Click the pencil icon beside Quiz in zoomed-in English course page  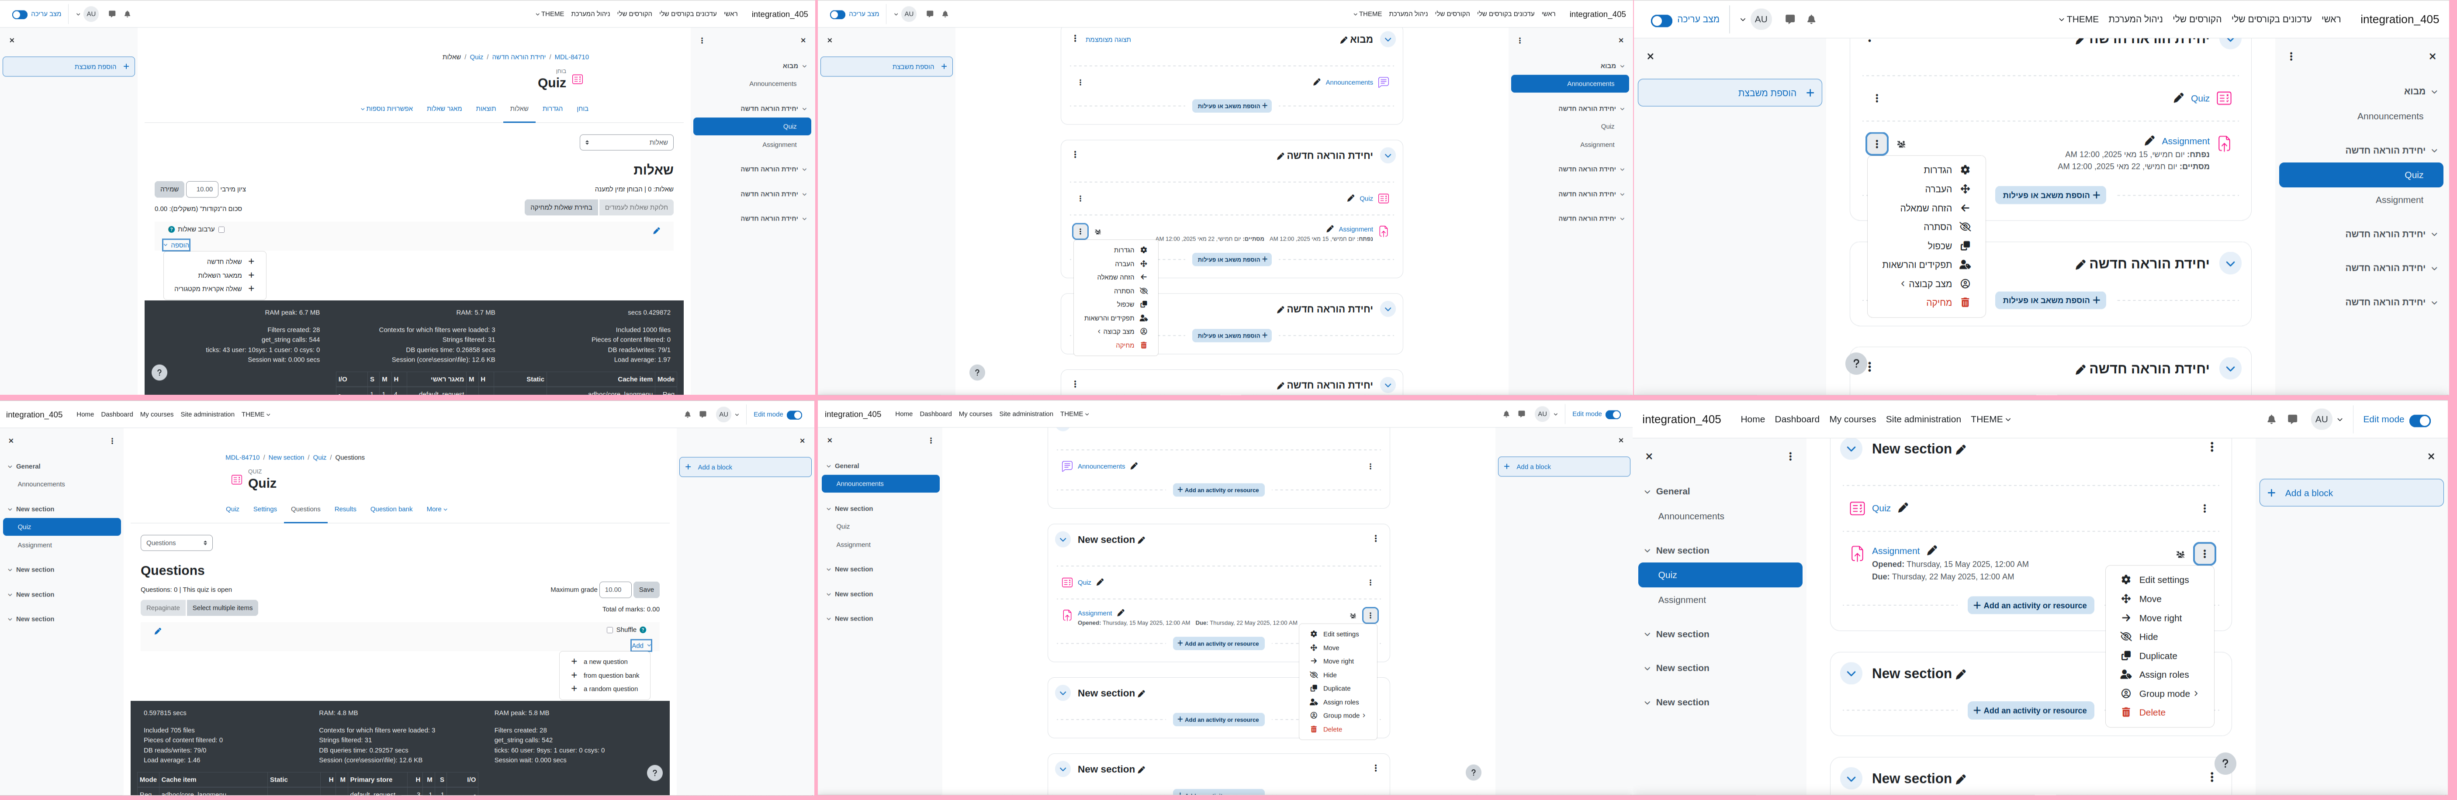pos(1903,508)
